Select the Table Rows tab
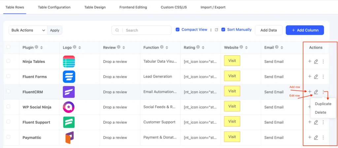Screen dimensions: 338x148 pyautogui.click(x=15, y=7)
